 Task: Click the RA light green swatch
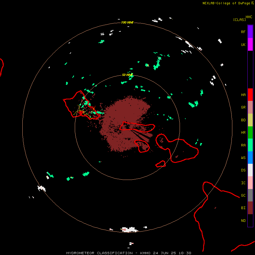(x=250, y=145)
